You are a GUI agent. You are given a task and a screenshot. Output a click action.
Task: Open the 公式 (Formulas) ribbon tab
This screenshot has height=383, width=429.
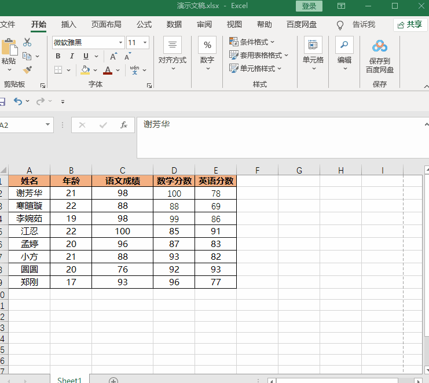(144, 24)
